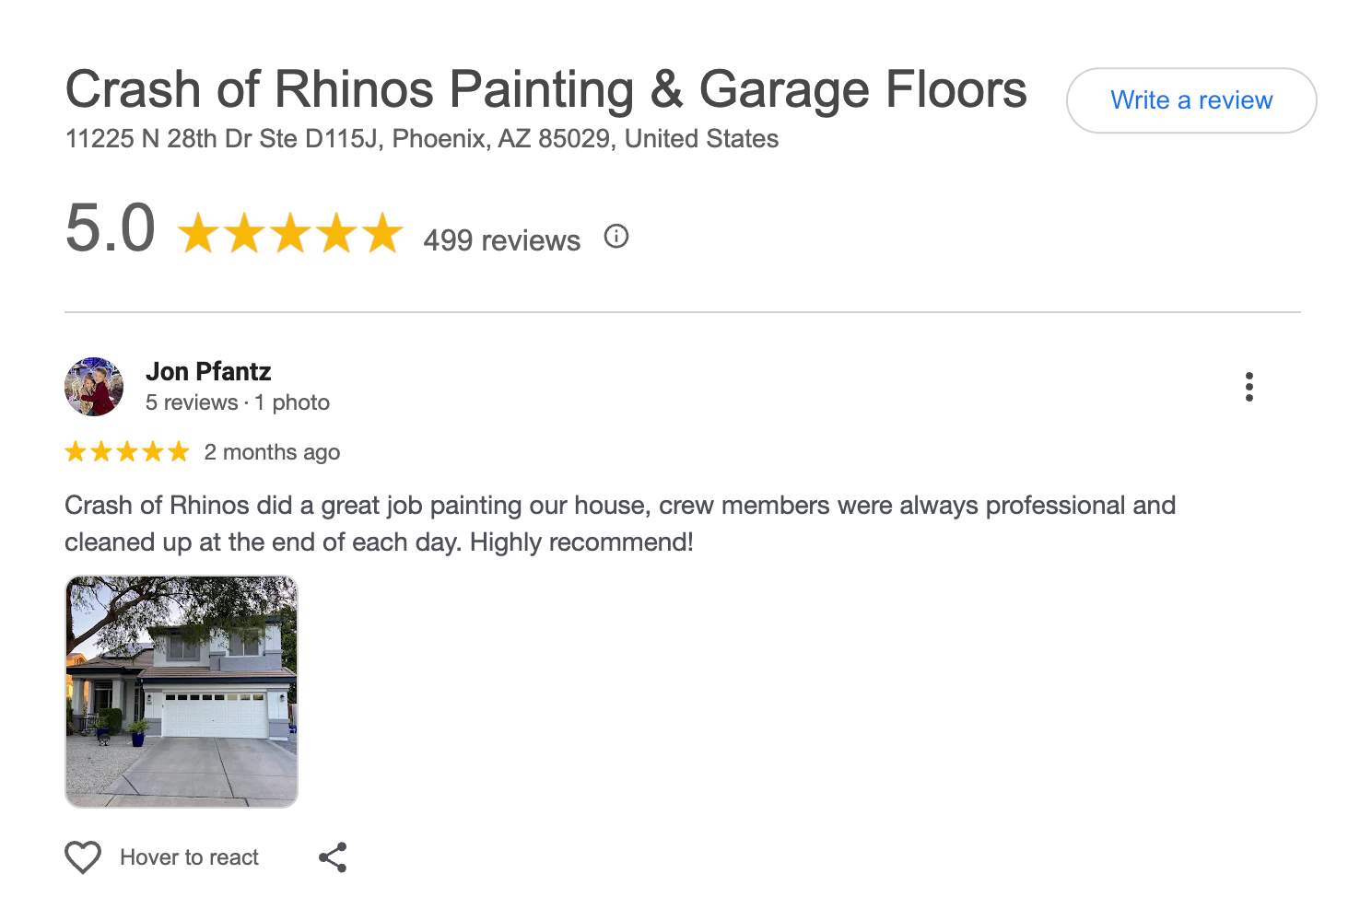
Task: Open the 499 reviews link
Action: (x=501, y=240)
